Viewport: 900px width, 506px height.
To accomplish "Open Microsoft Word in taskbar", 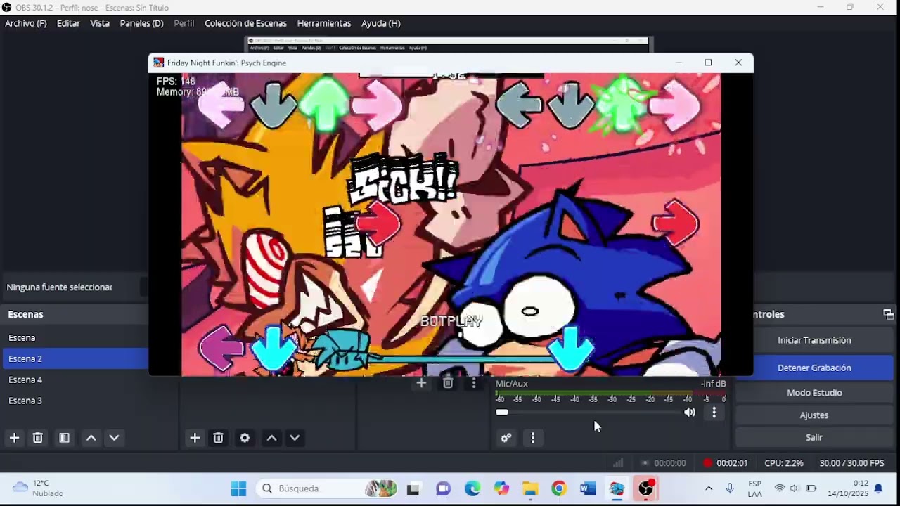I will click(588, 488).
